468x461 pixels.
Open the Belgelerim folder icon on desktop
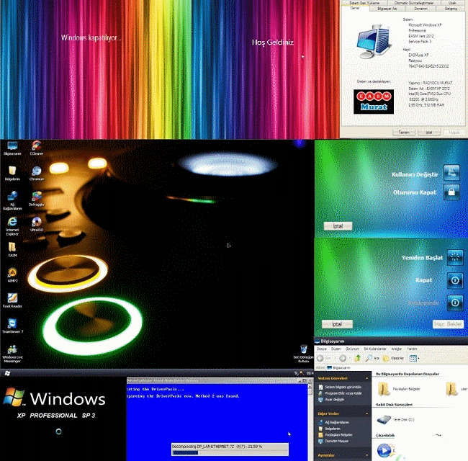[x=12, y=174]
